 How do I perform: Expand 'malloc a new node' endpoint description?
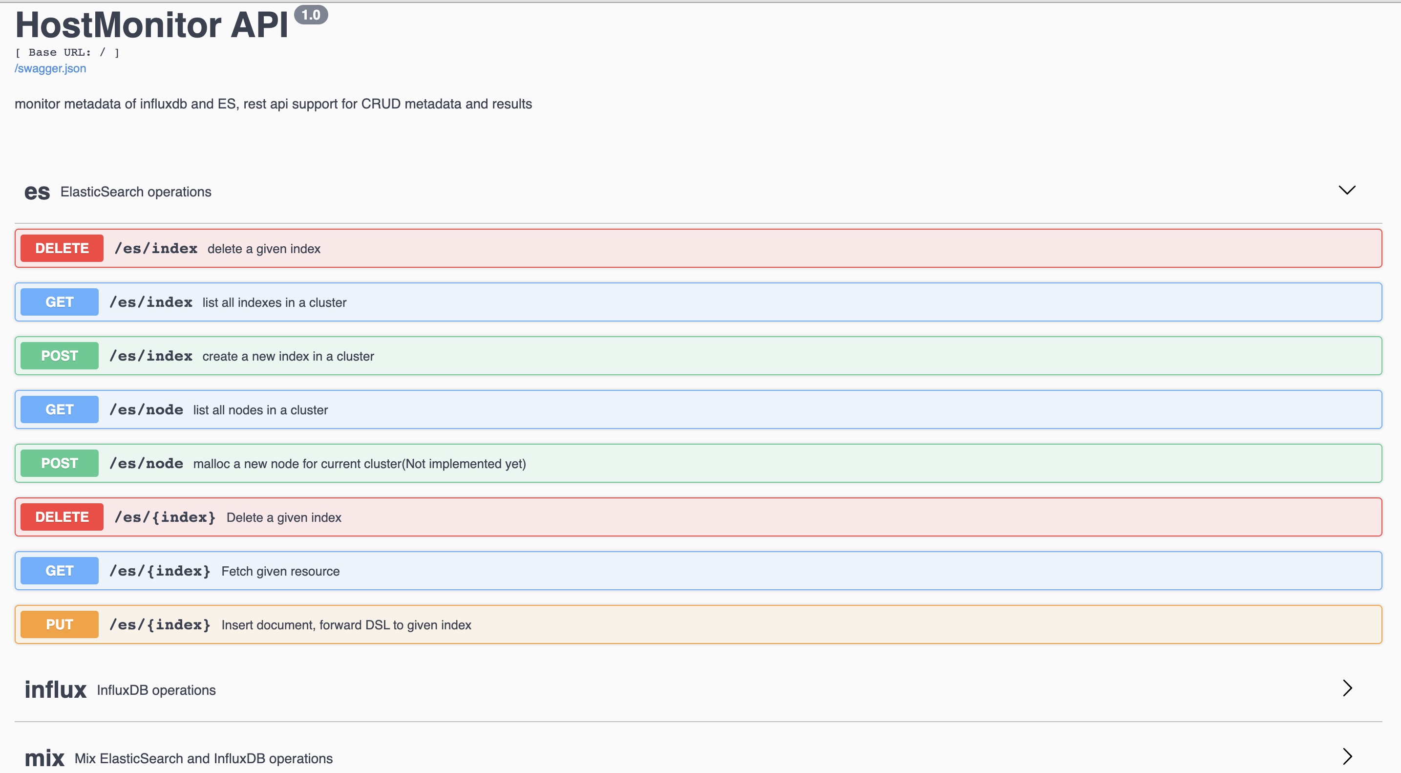click(x=359, y=464)
